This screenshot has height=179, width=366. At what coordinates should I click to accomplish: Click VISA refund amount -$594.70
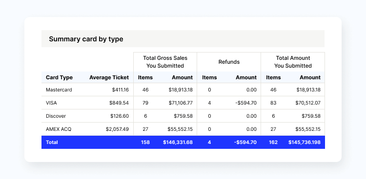(x=245, y=103)
